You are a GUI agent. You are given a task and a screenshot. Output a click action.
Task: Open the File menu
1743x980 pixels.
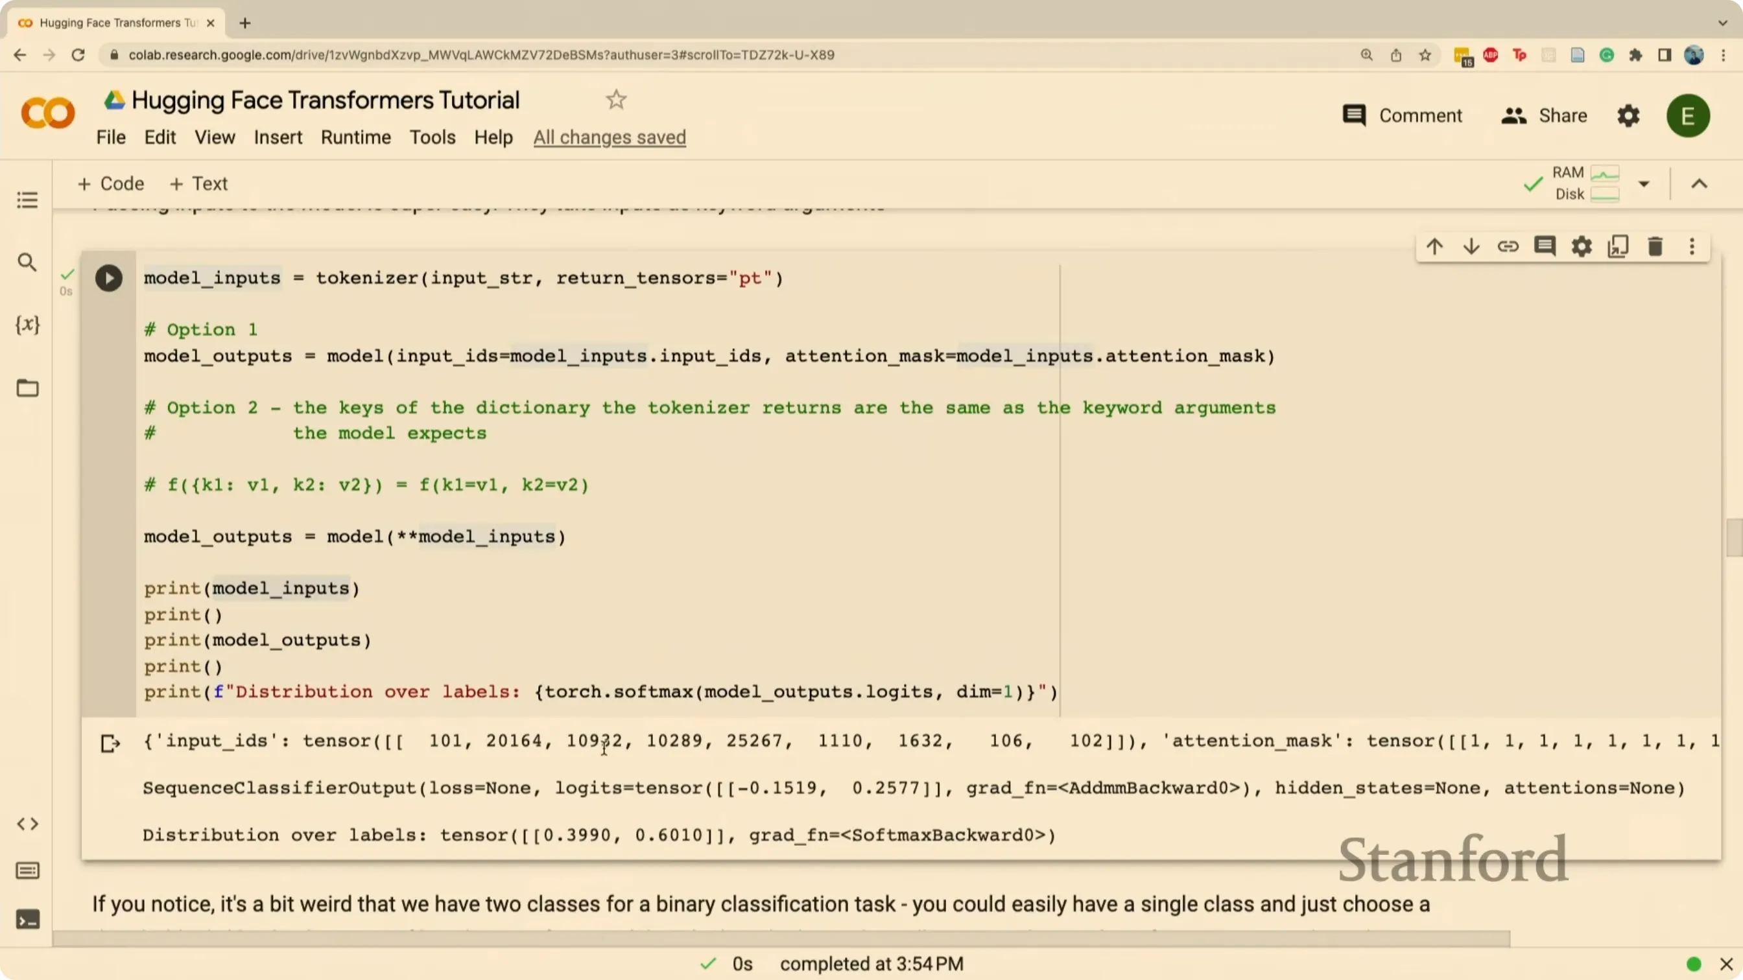(111, 137)
